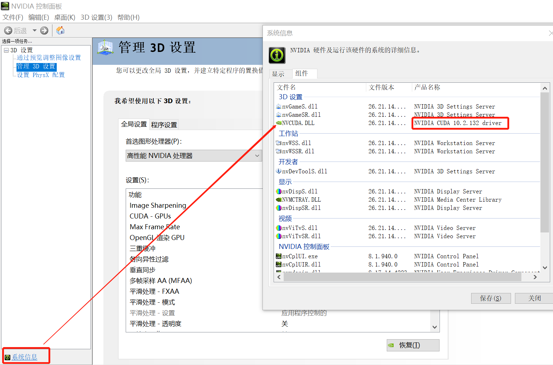This screenshot has width=553, height=365.
Task: Click the NVIDIA 控制面板 title bar icon
Action: click(5, 6)
